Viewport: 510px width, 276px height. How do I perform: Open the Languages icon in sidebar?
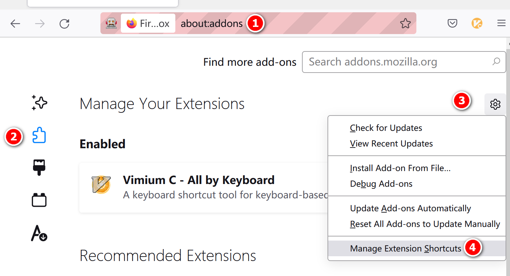39,233
